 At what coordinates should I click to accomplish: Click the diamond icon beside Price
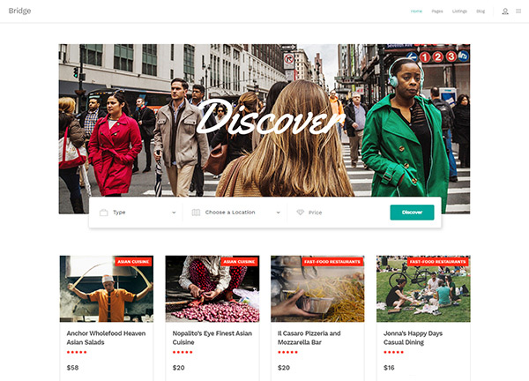[x=300, y=213]
